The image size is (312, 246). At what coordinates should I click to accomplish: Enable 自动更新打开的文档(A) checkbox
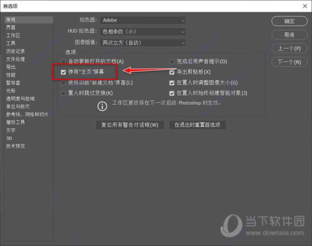[x=64, y=62]
